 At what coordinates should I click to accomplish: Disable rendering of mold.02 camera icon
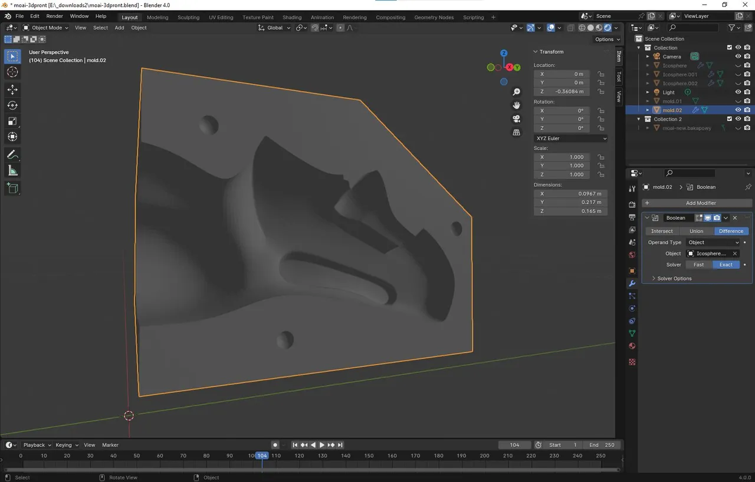[x=747, y=110]
